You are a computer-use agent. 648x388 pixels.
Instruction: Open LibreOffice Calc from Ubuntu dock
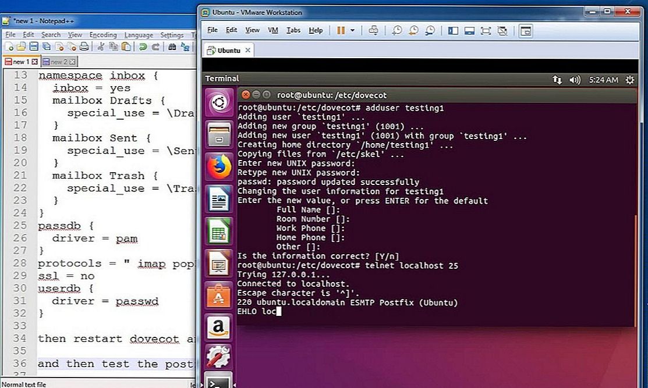click(219, 231)
